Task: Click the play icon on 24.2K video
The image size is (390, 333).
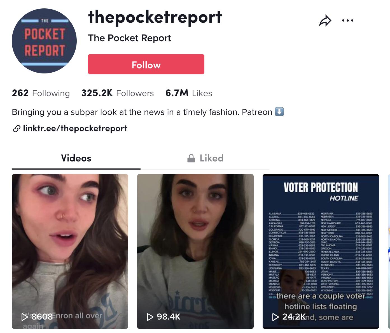Action: pyautogui.click(x=276, y=317)
